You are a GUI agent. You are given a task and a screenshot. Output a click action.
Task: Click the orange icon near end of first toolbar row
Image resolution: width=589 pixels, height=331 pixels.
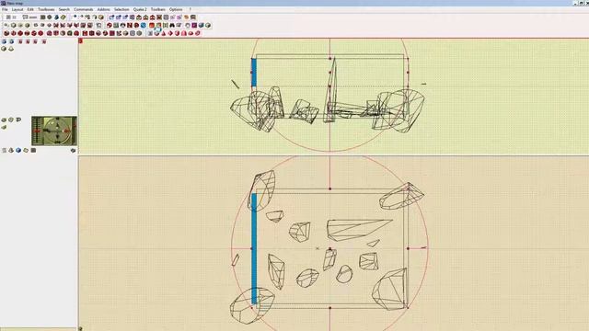coord(186,17)
